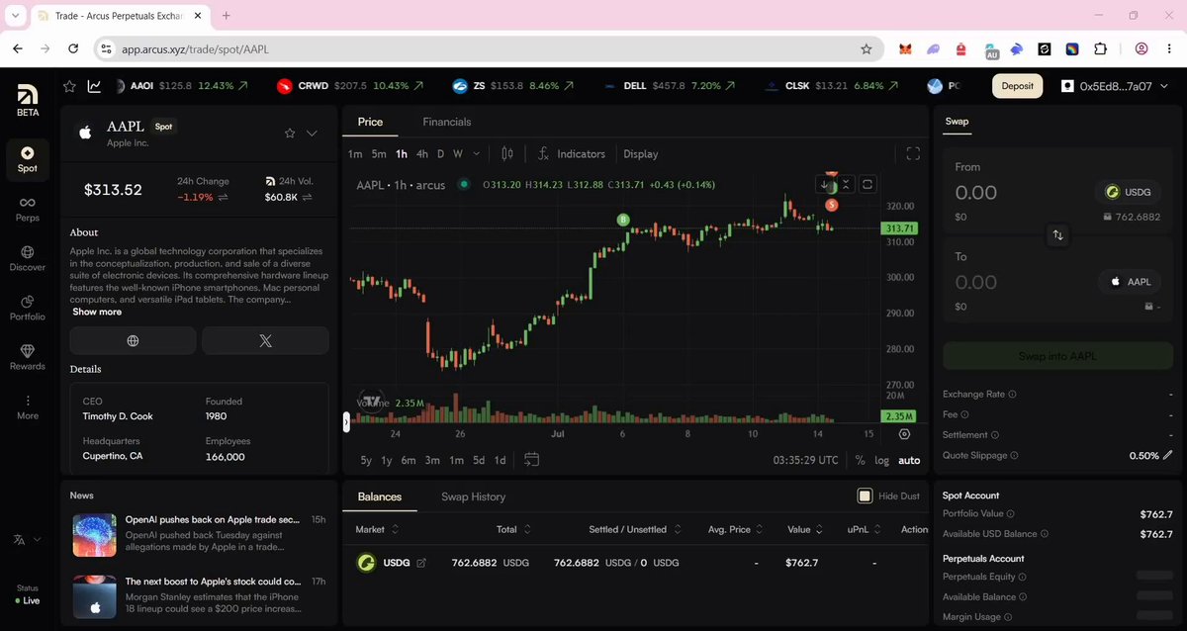This screenshot has height=631, width=1187.
Task: Click the Arcus BETA logo
Action: [x=28, y=100]
